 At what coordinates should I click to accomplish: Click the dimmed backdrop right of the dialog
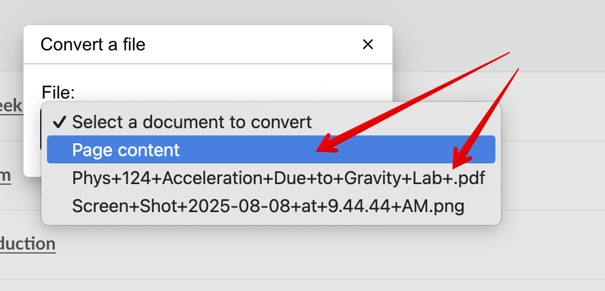point(548,112)
